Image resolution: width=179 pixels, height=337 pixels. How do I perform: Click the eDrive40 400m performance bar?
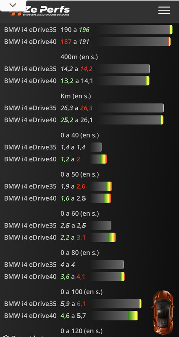click(124, 81)
